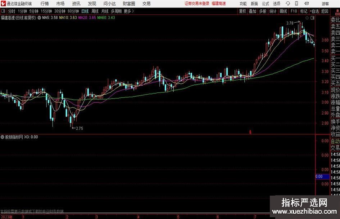The width and height of the screenshot is (340, 219).
Task: Open the 问小达 menu
Action: tap(109, 4)
